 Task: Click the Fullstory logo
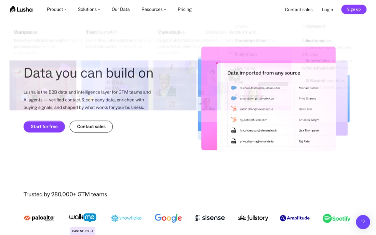pos(253,218)
